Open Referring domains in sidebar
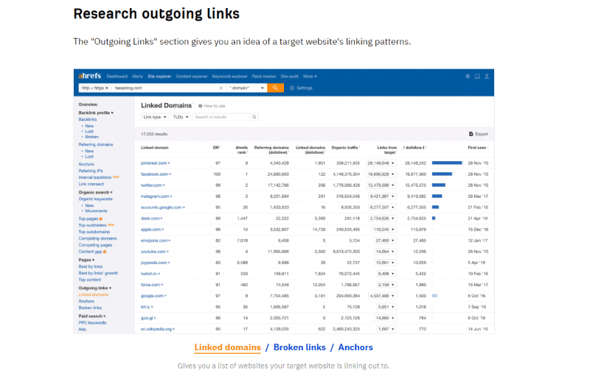Image resolution: width=590 pixels, height=390 pixels. click(x=96, y=144)
